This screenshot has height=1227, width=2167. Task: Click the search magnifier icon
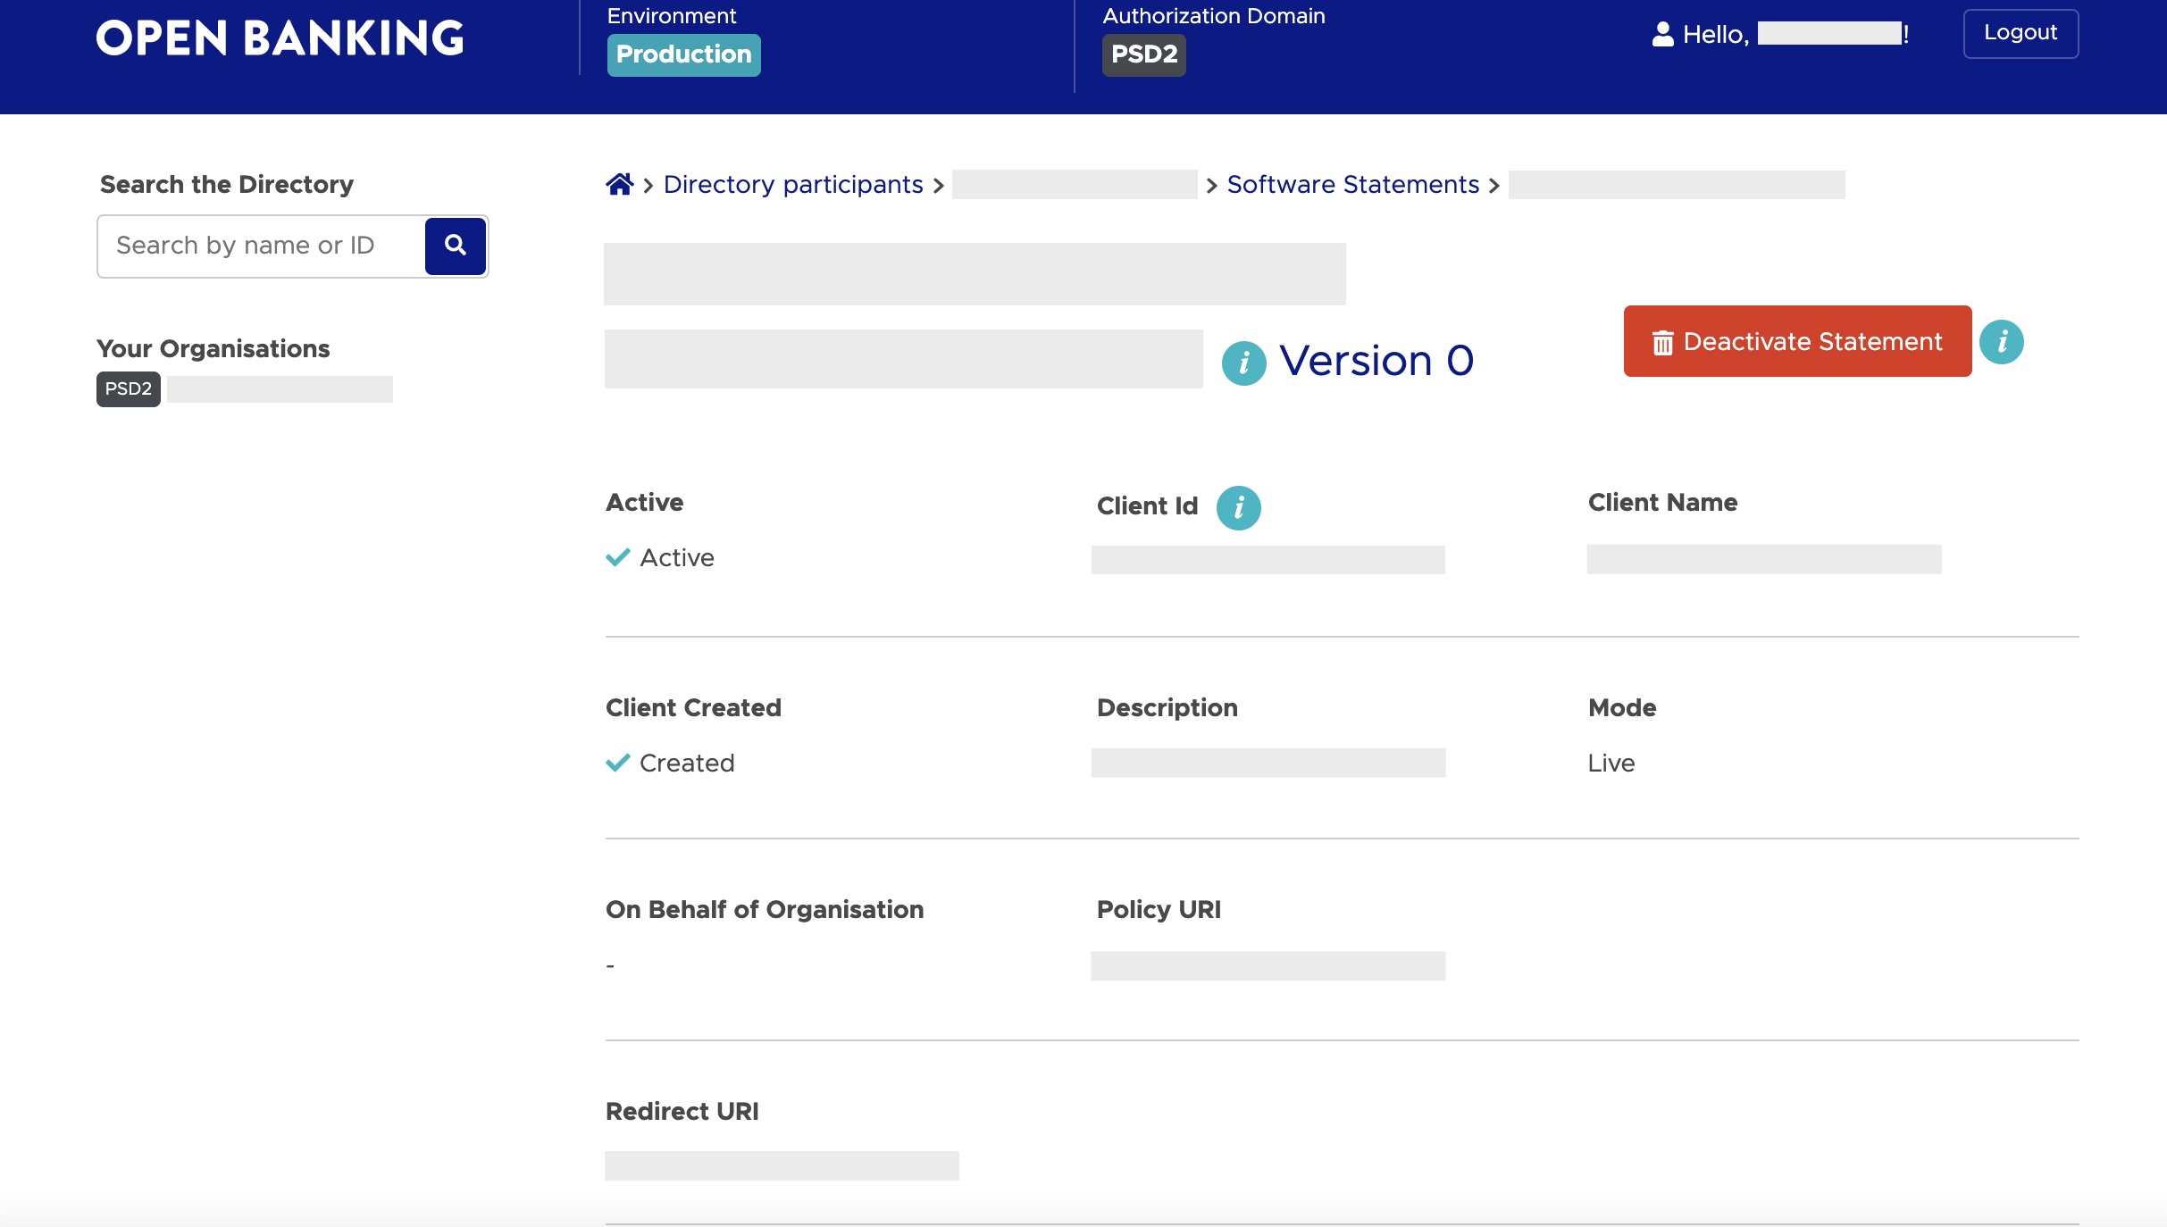(x=454, y=246)
